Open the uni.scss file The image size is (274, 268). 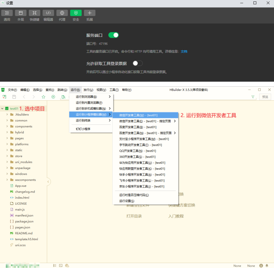coord(20,245)
